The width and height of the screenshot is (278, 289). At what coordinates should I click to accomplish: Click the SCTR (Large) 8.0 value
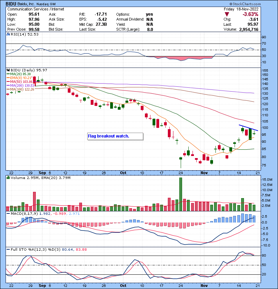(x=150, y=30)
